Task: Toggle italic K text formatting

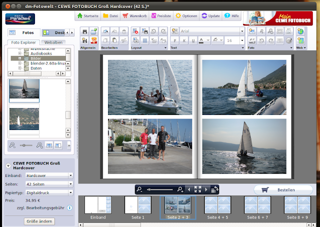Action: click(x=184, y=40)
